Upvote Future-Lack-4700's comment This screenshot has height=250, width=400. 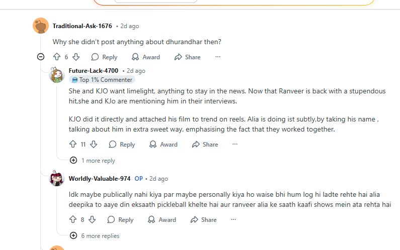[x=73, y=145]
